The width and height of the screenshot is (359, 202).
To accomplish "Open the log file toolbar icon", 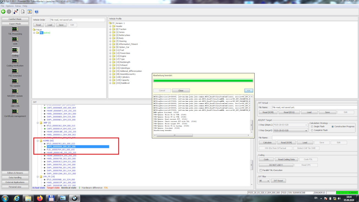I will (x=23, y=12).
